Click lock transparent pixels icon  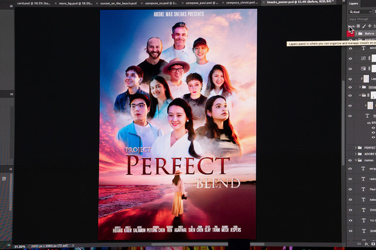click(358, 26)
